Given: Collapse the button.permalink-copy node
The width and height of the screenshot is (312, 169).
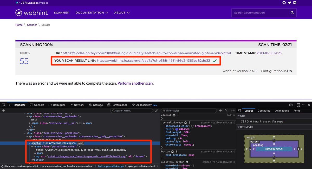Looking at the screenshot, I should [30, 143].
